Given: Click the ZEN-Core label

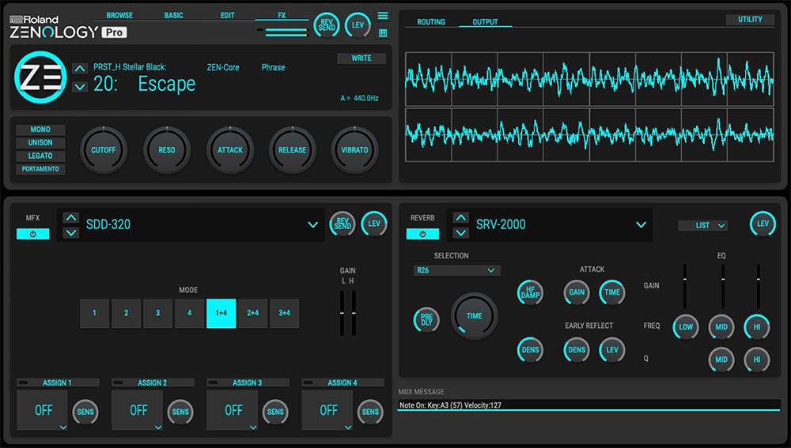Looking at the screenshot, I should [223, 67].
